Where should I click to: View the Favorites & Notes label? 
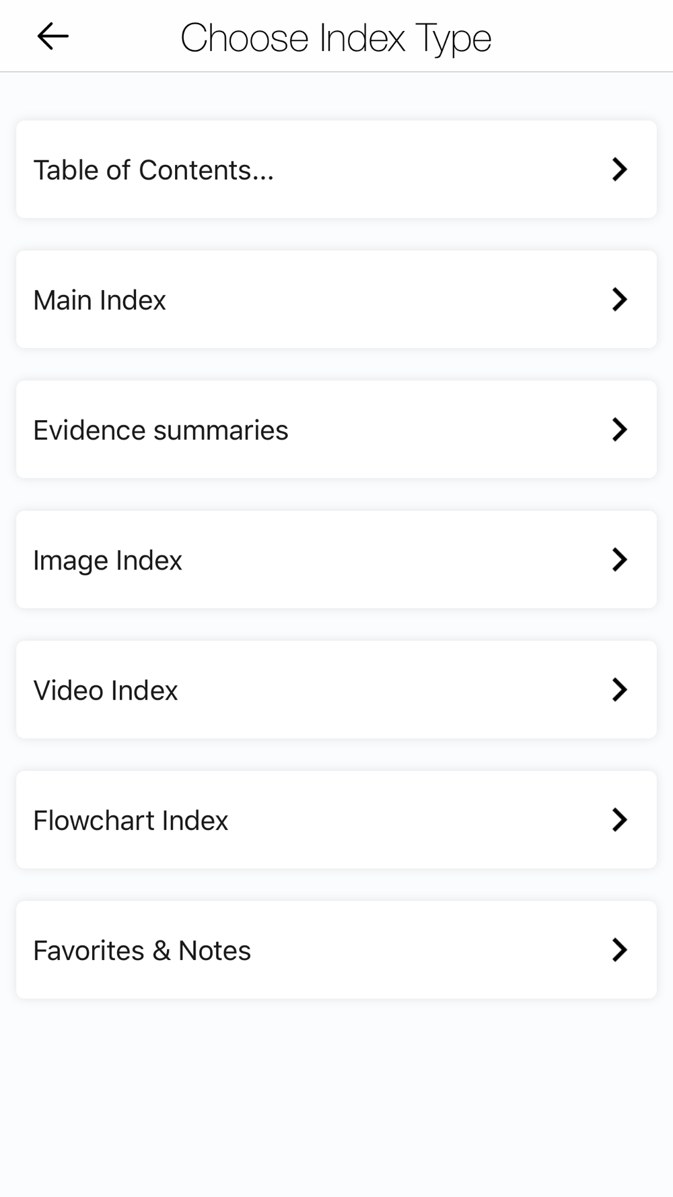pyautogui.click(x=142, y=951)
